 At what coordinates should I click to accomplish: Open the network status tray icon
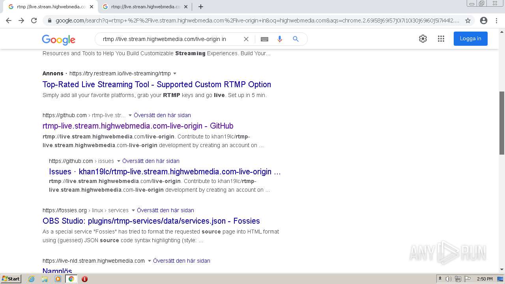click(x=458, y=279)
